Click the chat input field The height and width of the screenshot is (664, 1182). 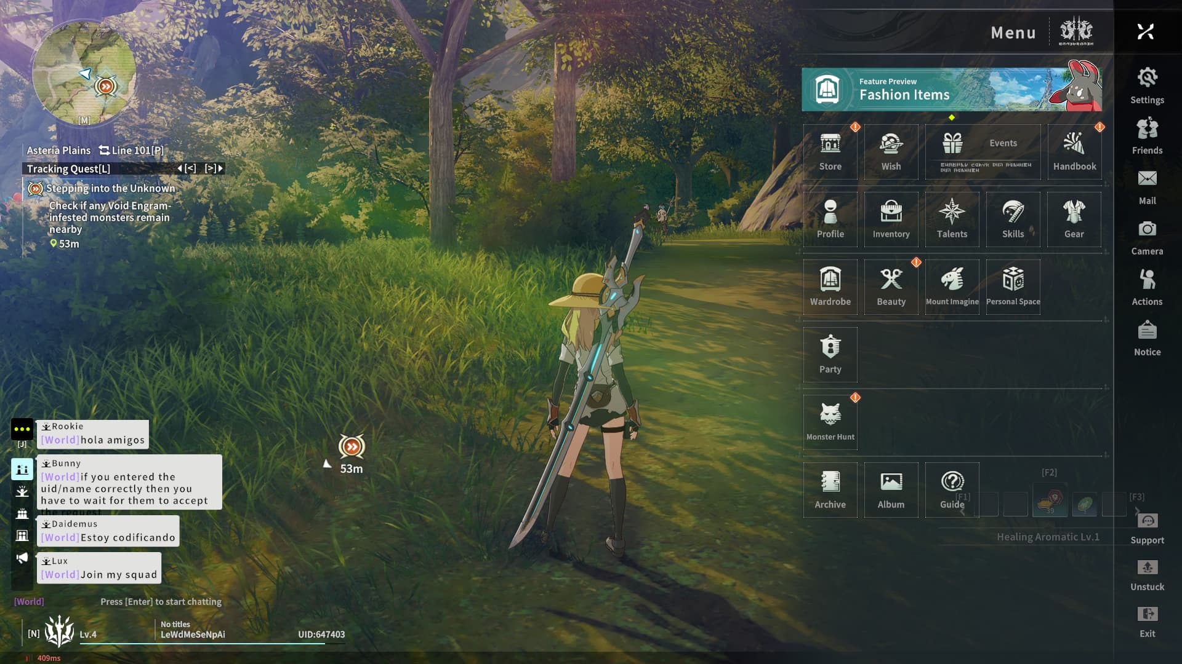[x=161, y=602]
